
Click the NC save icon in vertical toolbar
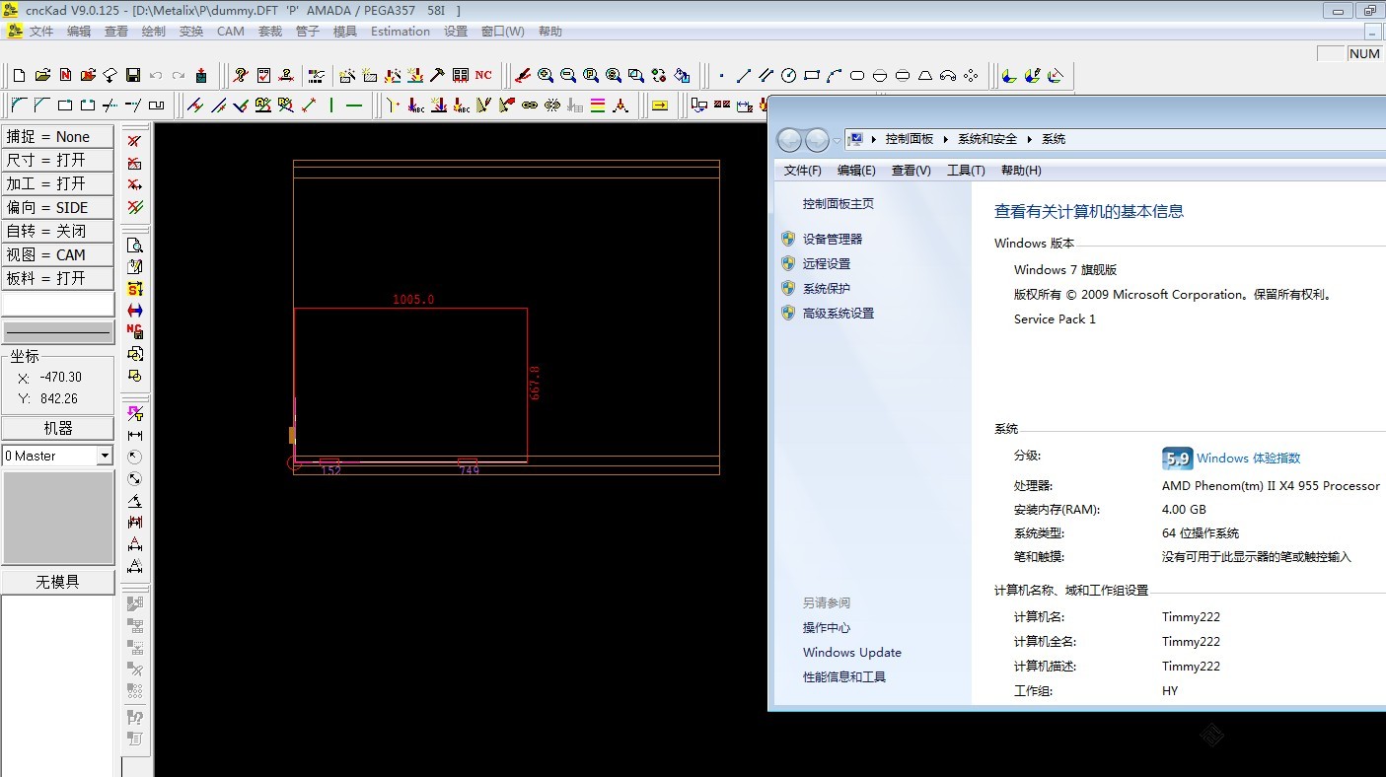tap(135, 331)
